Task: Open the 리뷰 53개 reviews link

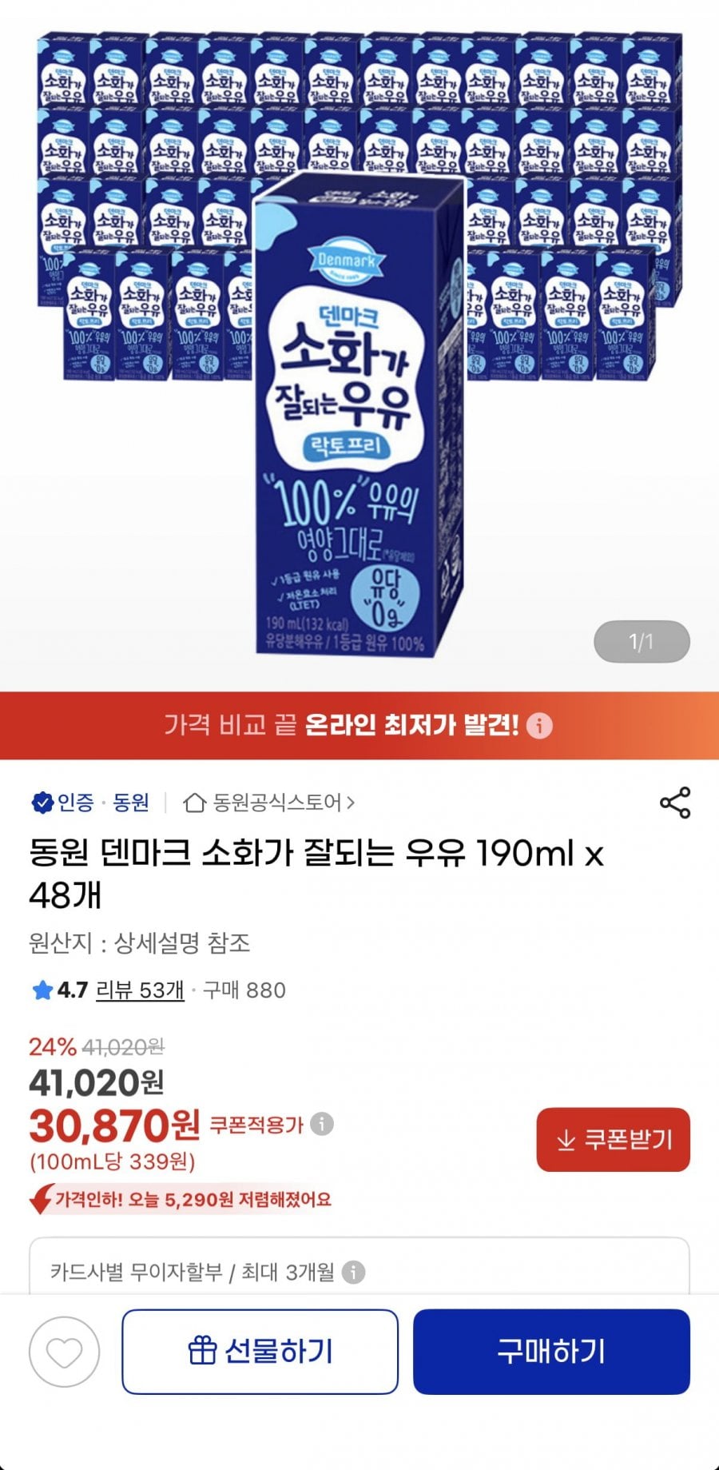Action: (140, 990)
